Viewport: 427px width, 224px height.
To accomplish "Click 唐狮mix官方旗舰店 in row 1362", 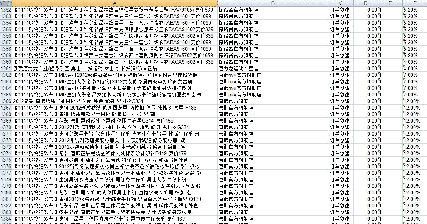I will 273,75.
